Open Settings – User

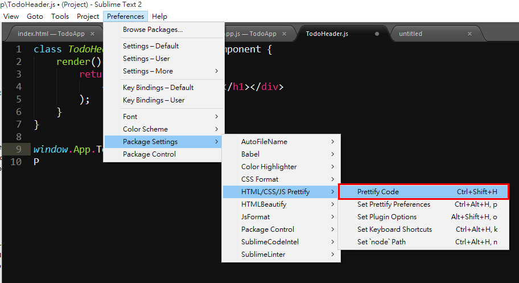pos(164,59)
